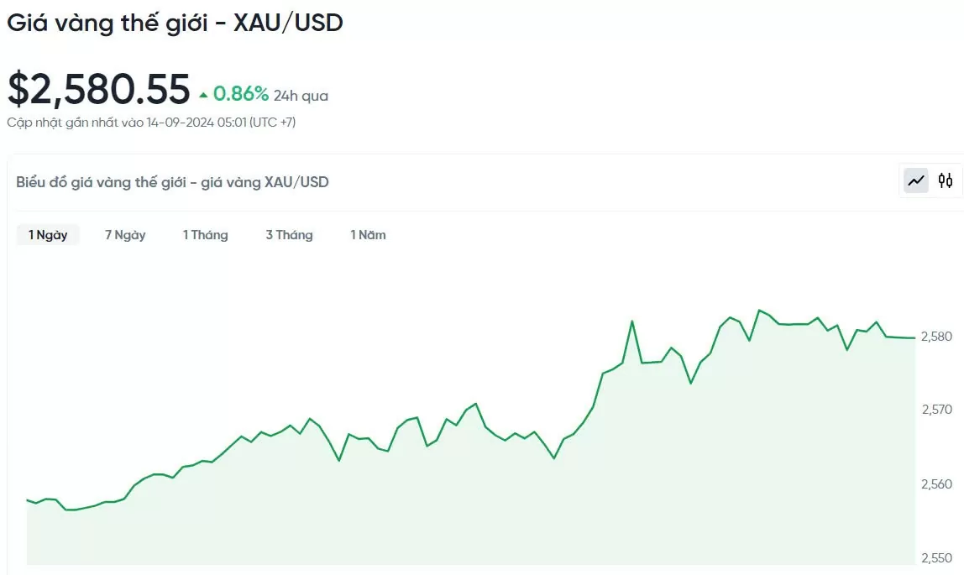Switch to the line chart view icon
Image resolution: width=964 pixels, height=575 pixels.
pyautogui.click(x=916, y=180)
